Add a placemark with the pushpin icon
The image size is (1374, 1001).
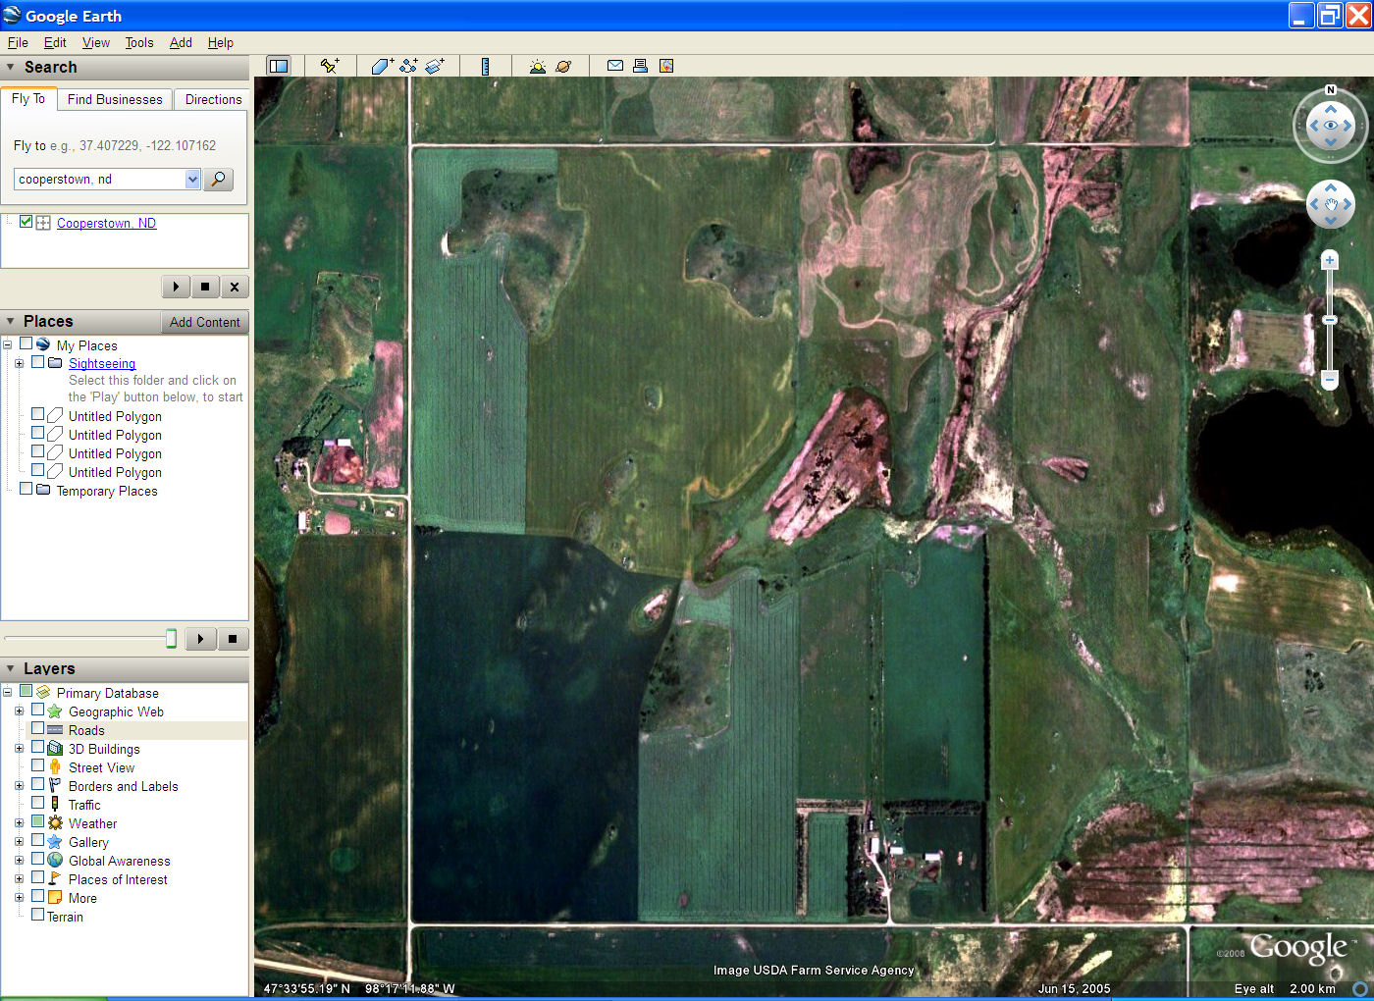(x=330, y=66)
